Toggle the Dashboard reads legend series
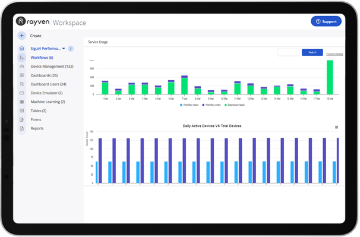Image resolution: width=360 pixels, height=237 pixels. 235,105
